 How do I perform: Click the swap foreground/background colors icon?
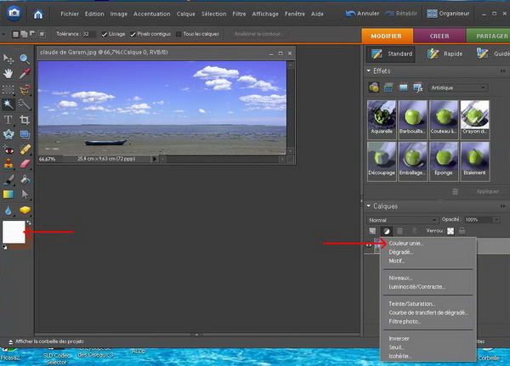tap(29, 223)
